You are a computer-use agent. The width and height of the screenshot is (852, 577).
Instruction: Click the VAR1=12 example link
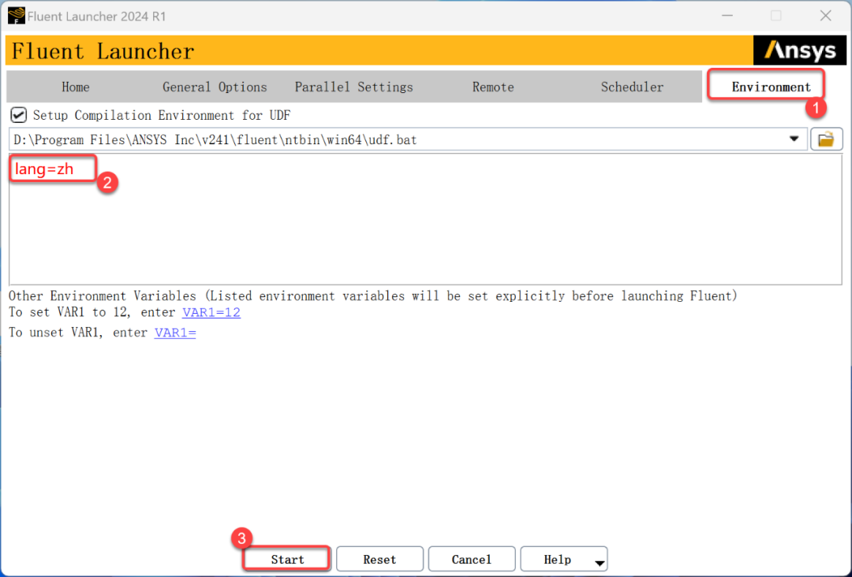point(211,312)
